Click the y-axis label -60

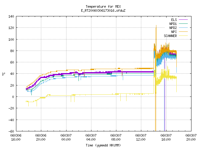11,131
